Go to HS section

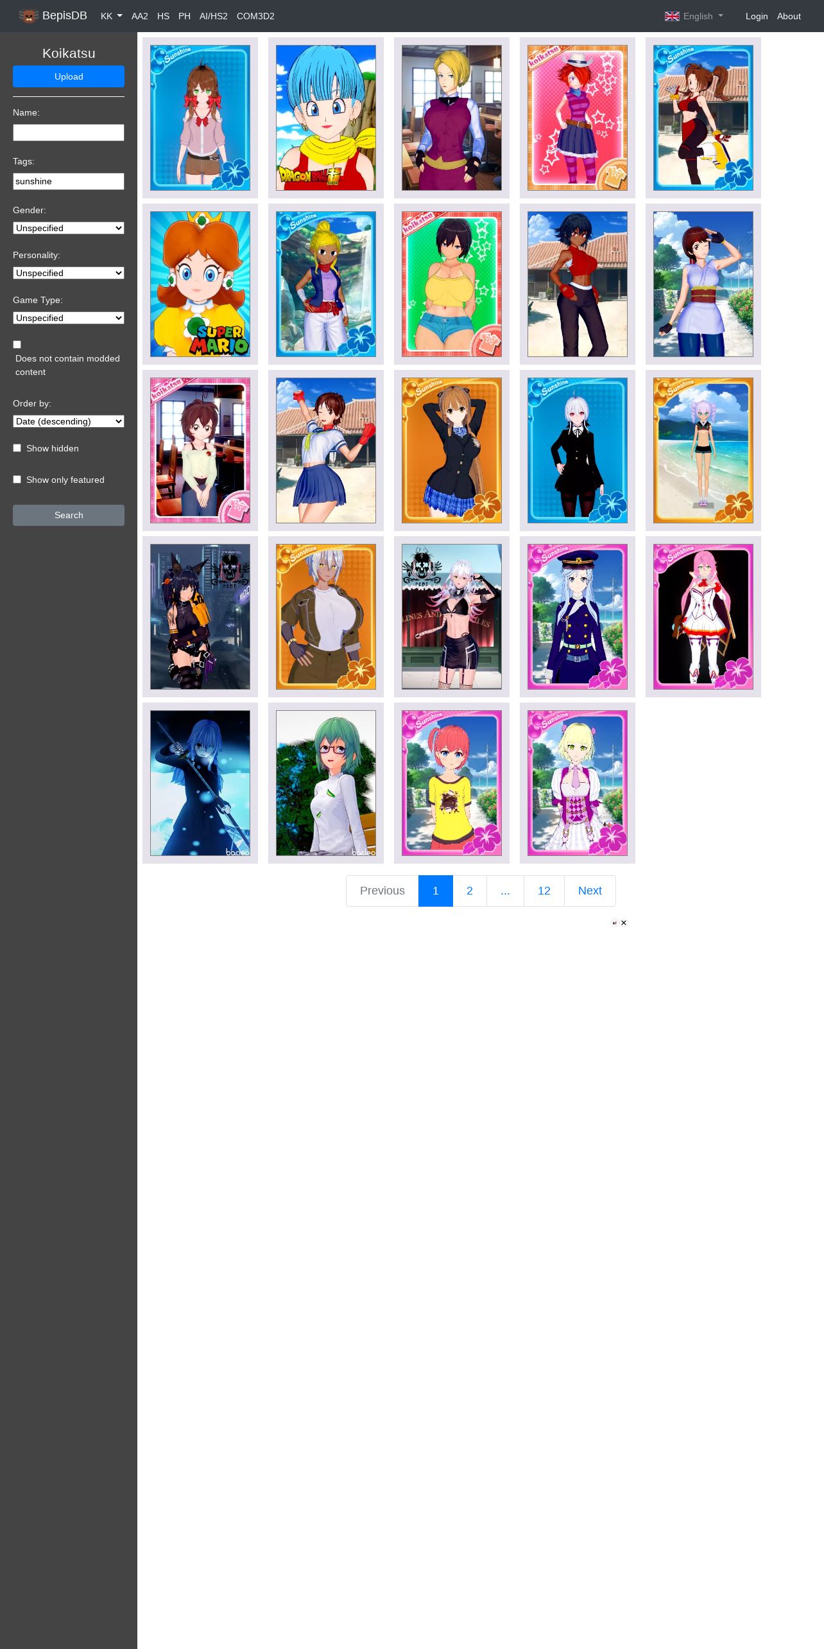[x=163, y=16]
